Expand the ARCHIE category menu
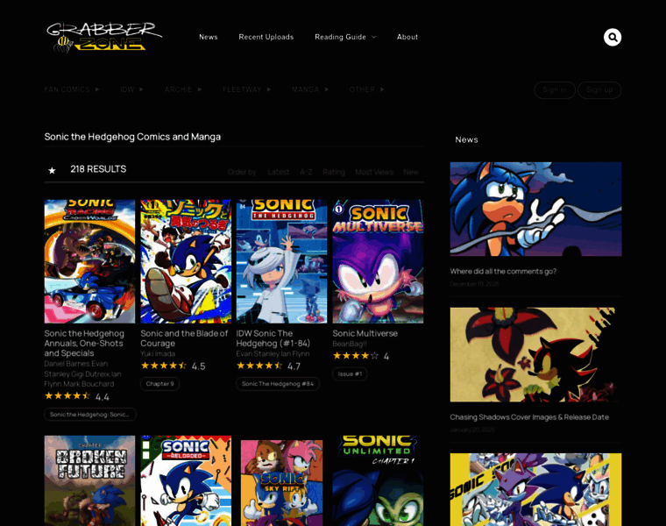The width and height of the screenshot is (666, 526). point(183,89)
